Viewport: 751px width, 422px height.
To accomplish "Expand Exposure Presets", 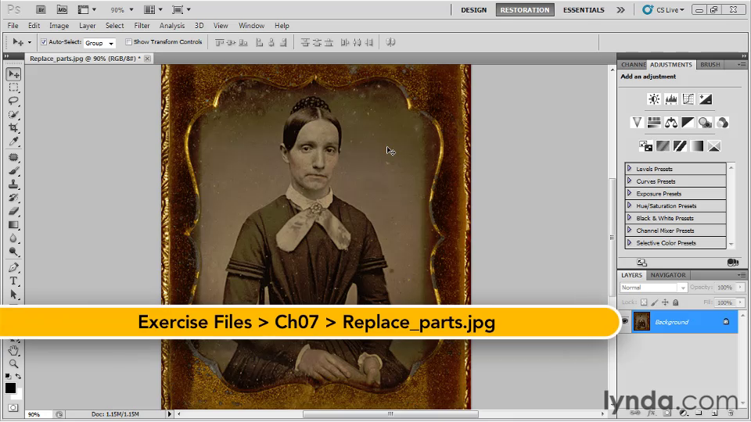I will [x=629, y=193].
